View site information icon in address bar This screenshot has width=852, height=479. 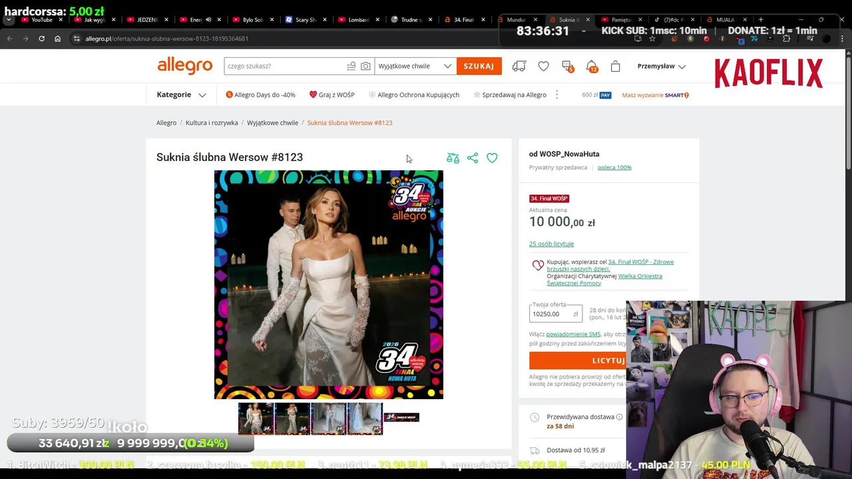tap(77, 39)
